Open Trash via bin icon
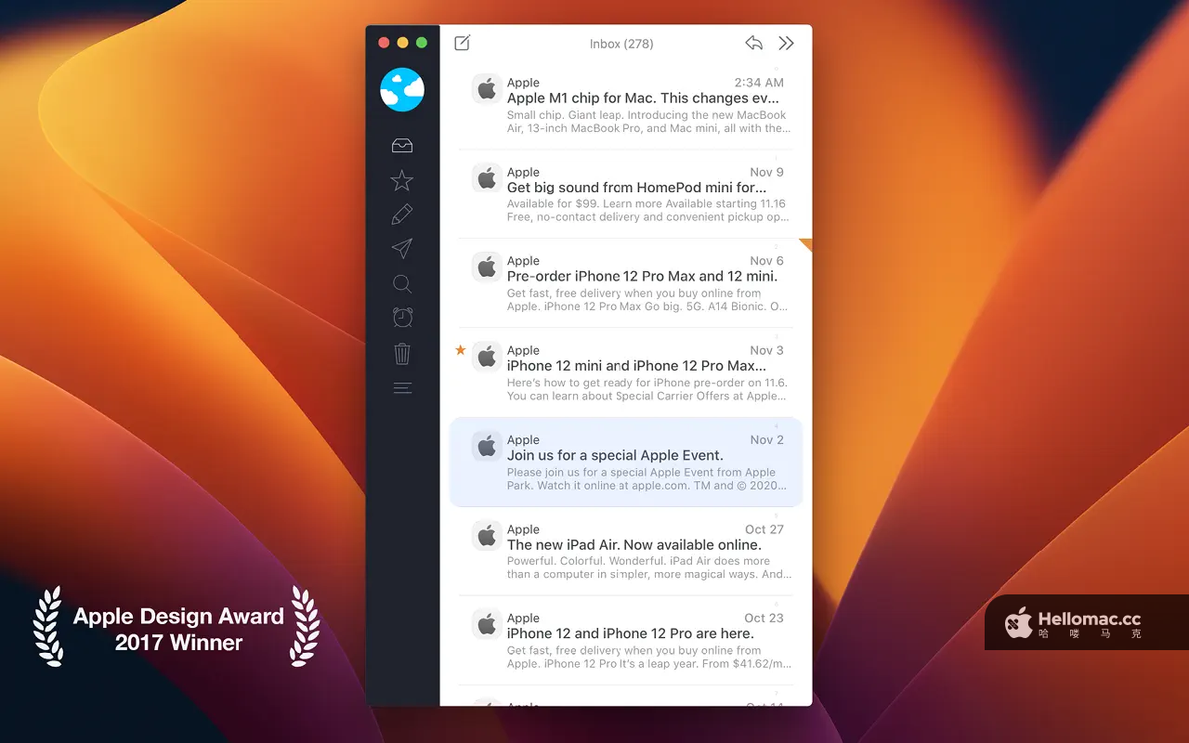Image resolution: width=1189 pixels, height=743 pixels. (x=402, y=353)
